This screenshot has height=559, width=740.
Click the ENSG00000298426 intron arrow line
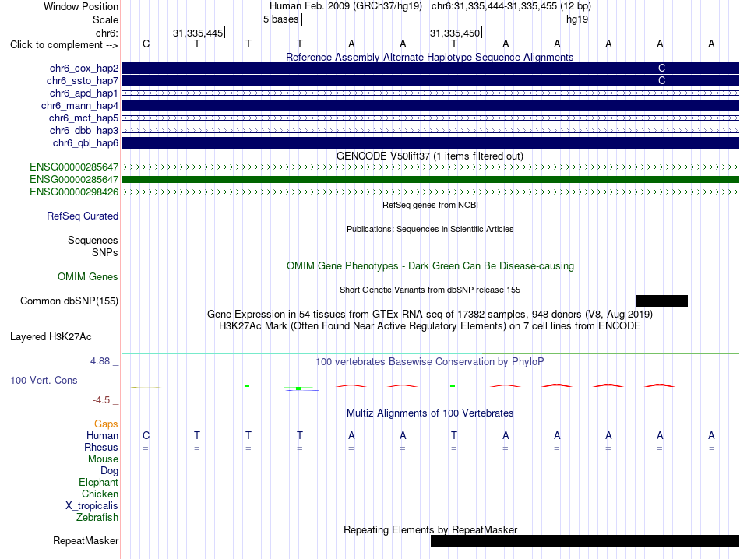coord(431,192)
